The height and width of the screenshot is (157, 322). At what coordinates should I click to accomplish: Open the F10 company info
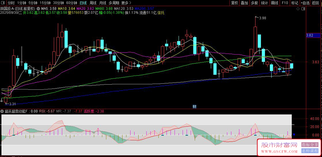click(285, 3)
